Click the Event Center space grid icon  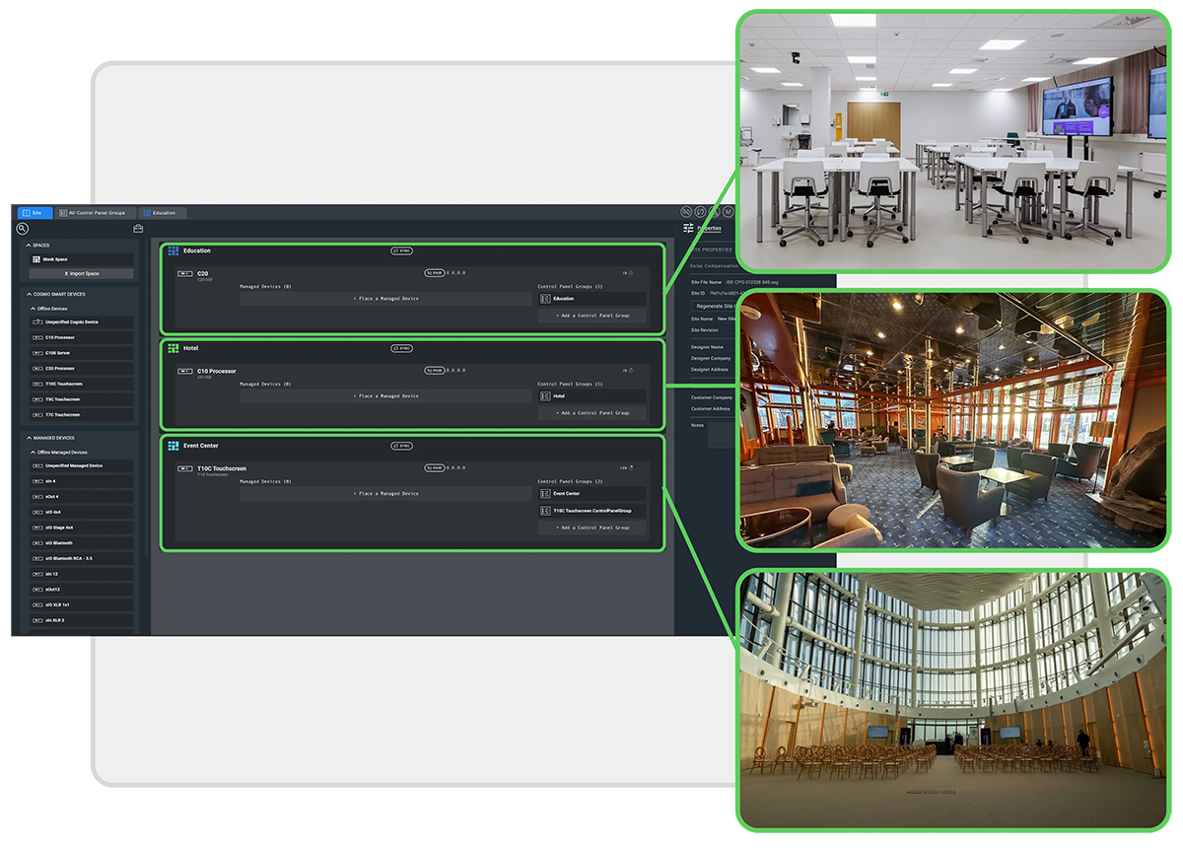point(174,446)
